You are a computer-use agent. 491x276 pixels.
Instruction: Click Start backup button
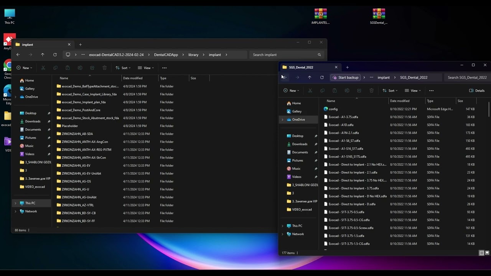(x=346, y=77)
